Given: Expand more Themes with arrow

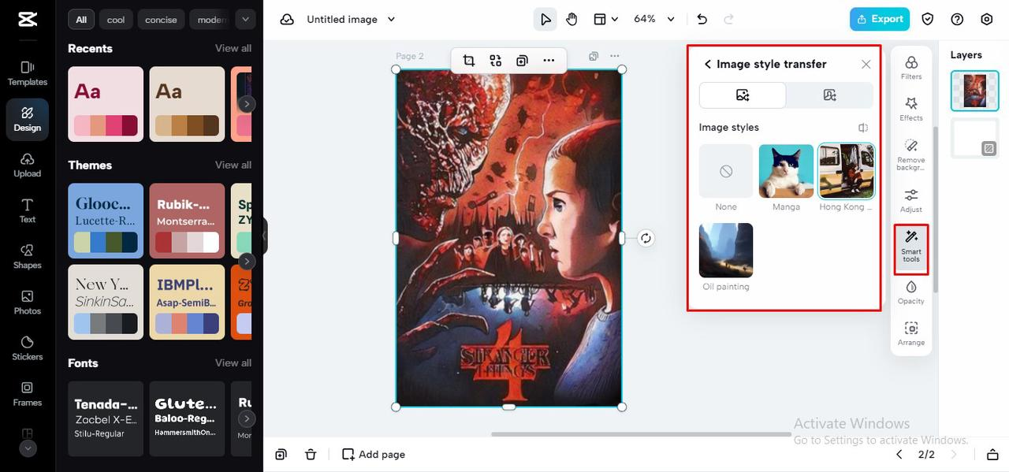Looking at the screenshot, I should 247,261.
